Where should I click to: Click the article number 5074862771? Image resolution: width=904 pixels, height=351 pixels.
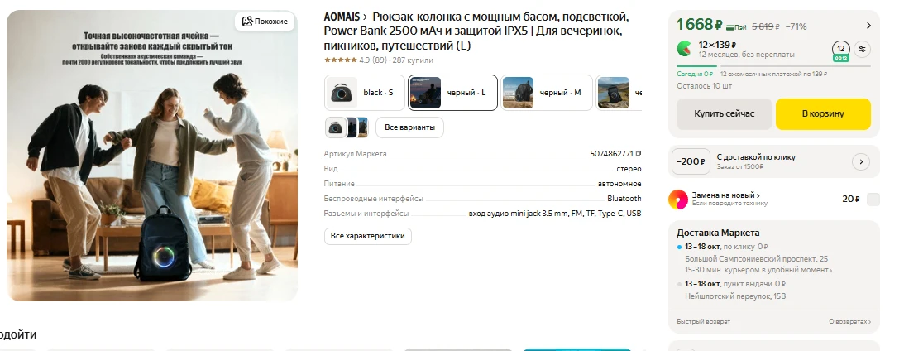pos(612,154)
